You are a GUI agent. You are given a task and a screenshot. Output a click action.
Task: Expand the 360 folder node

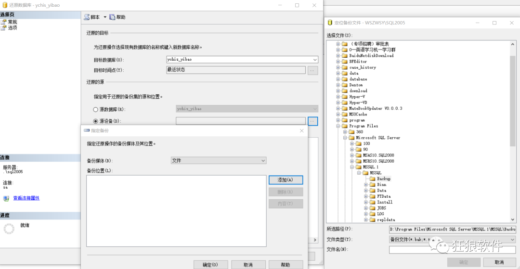pos(345,132)
